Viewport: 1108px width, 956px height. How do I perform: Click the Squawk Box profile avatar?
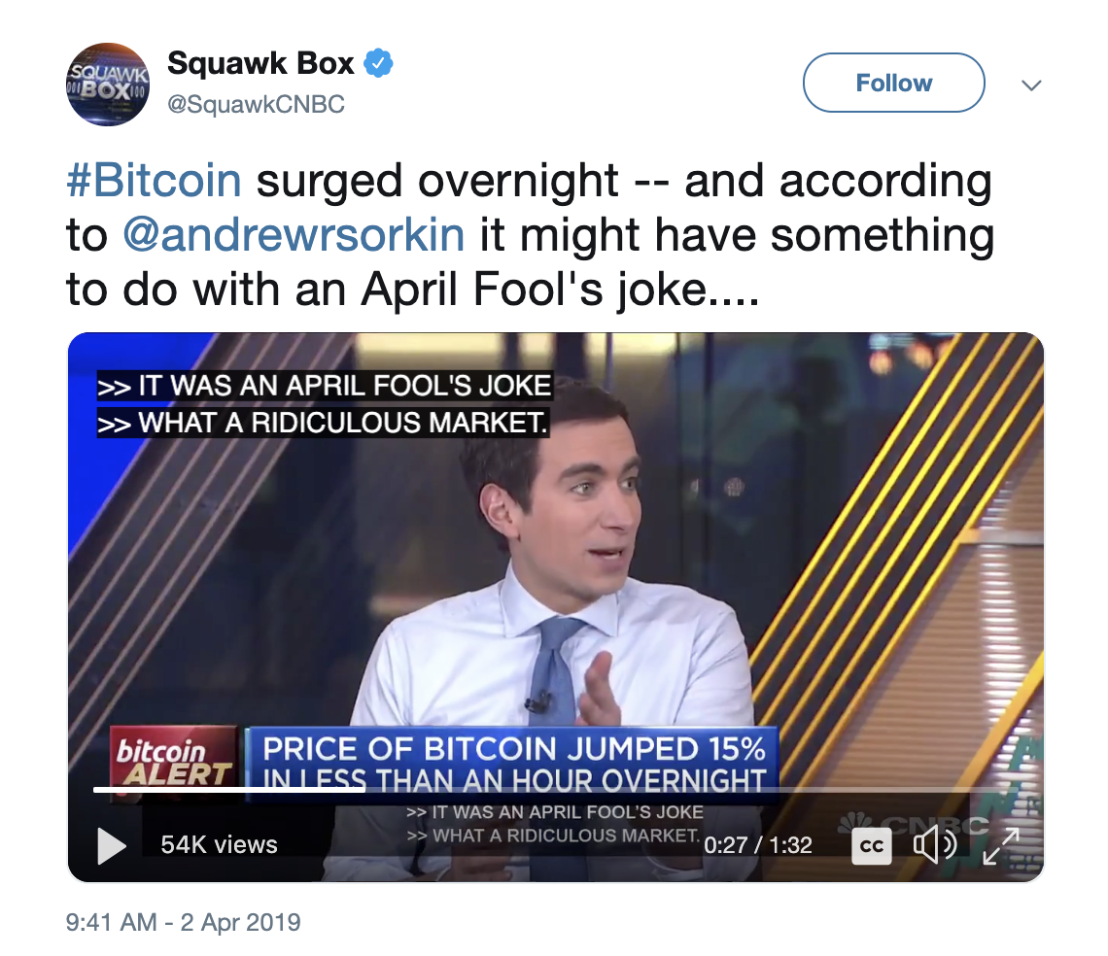coord(108,85)
